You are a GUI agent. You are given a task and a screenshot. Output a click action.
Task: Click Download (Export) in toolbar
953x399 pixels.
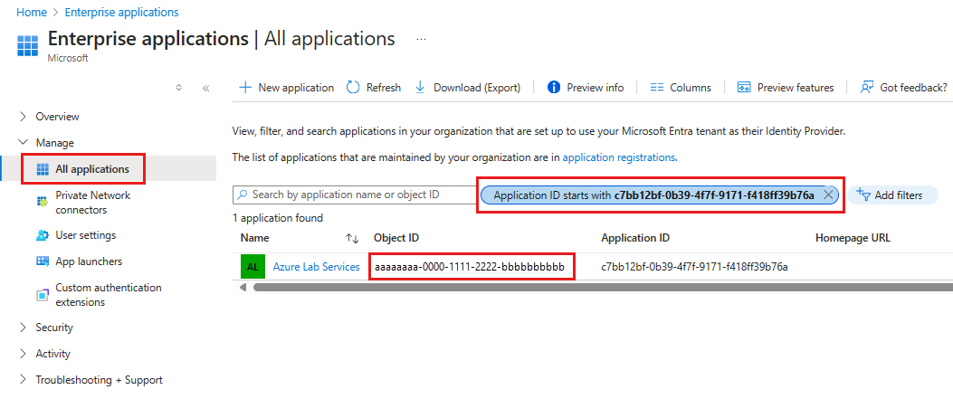pos(467,88)
